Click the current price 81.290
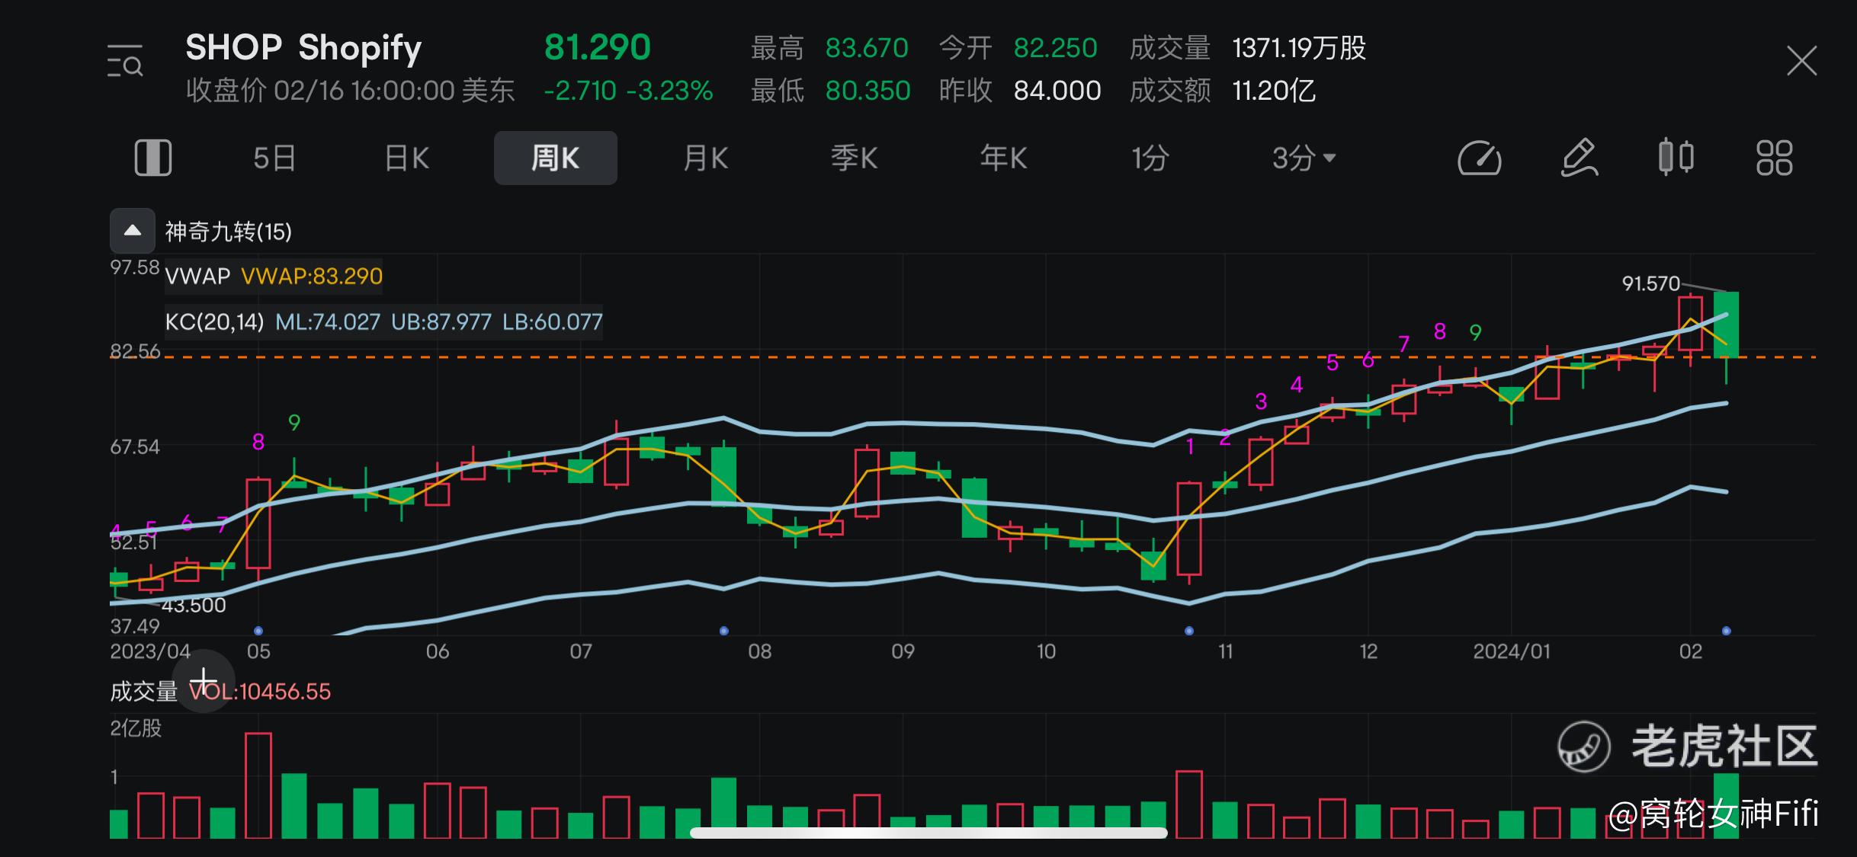Viewport: 1857px width, 857px height. click(598, 47)
